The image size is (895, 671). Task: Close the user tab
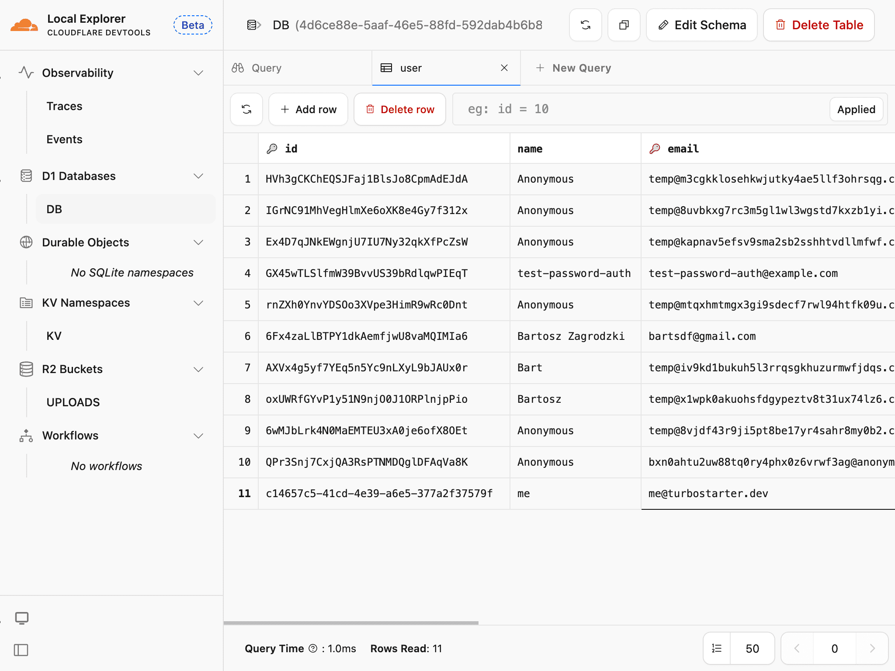pos(504,68)
